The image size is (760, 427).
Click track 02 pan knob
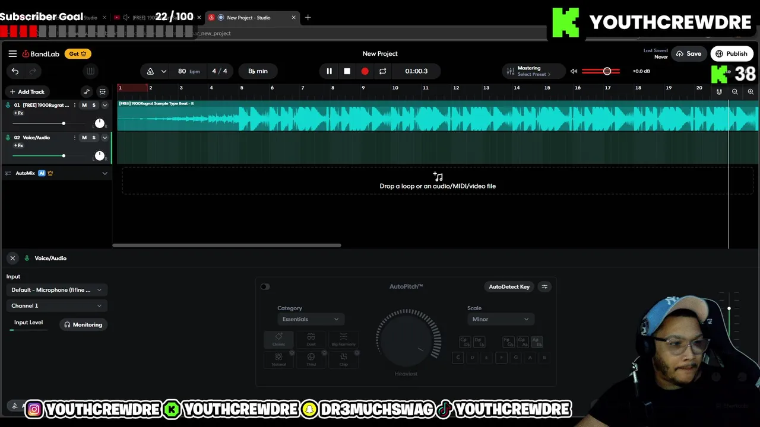click(x=99, y=156)
